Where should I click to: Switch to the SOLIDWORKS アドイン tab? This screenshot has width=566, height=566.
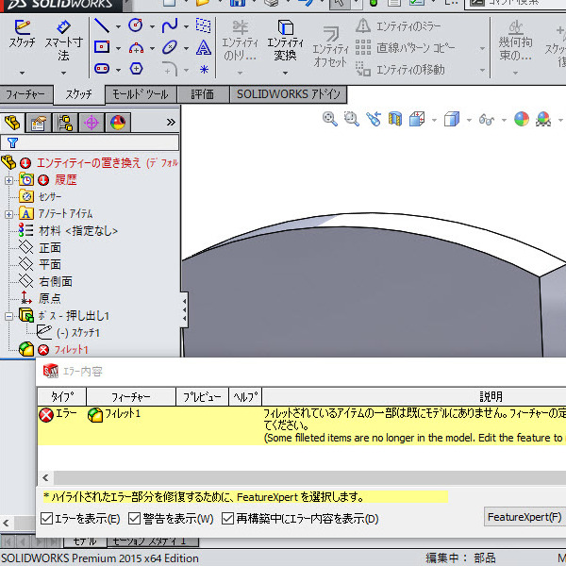click(288, 94)
